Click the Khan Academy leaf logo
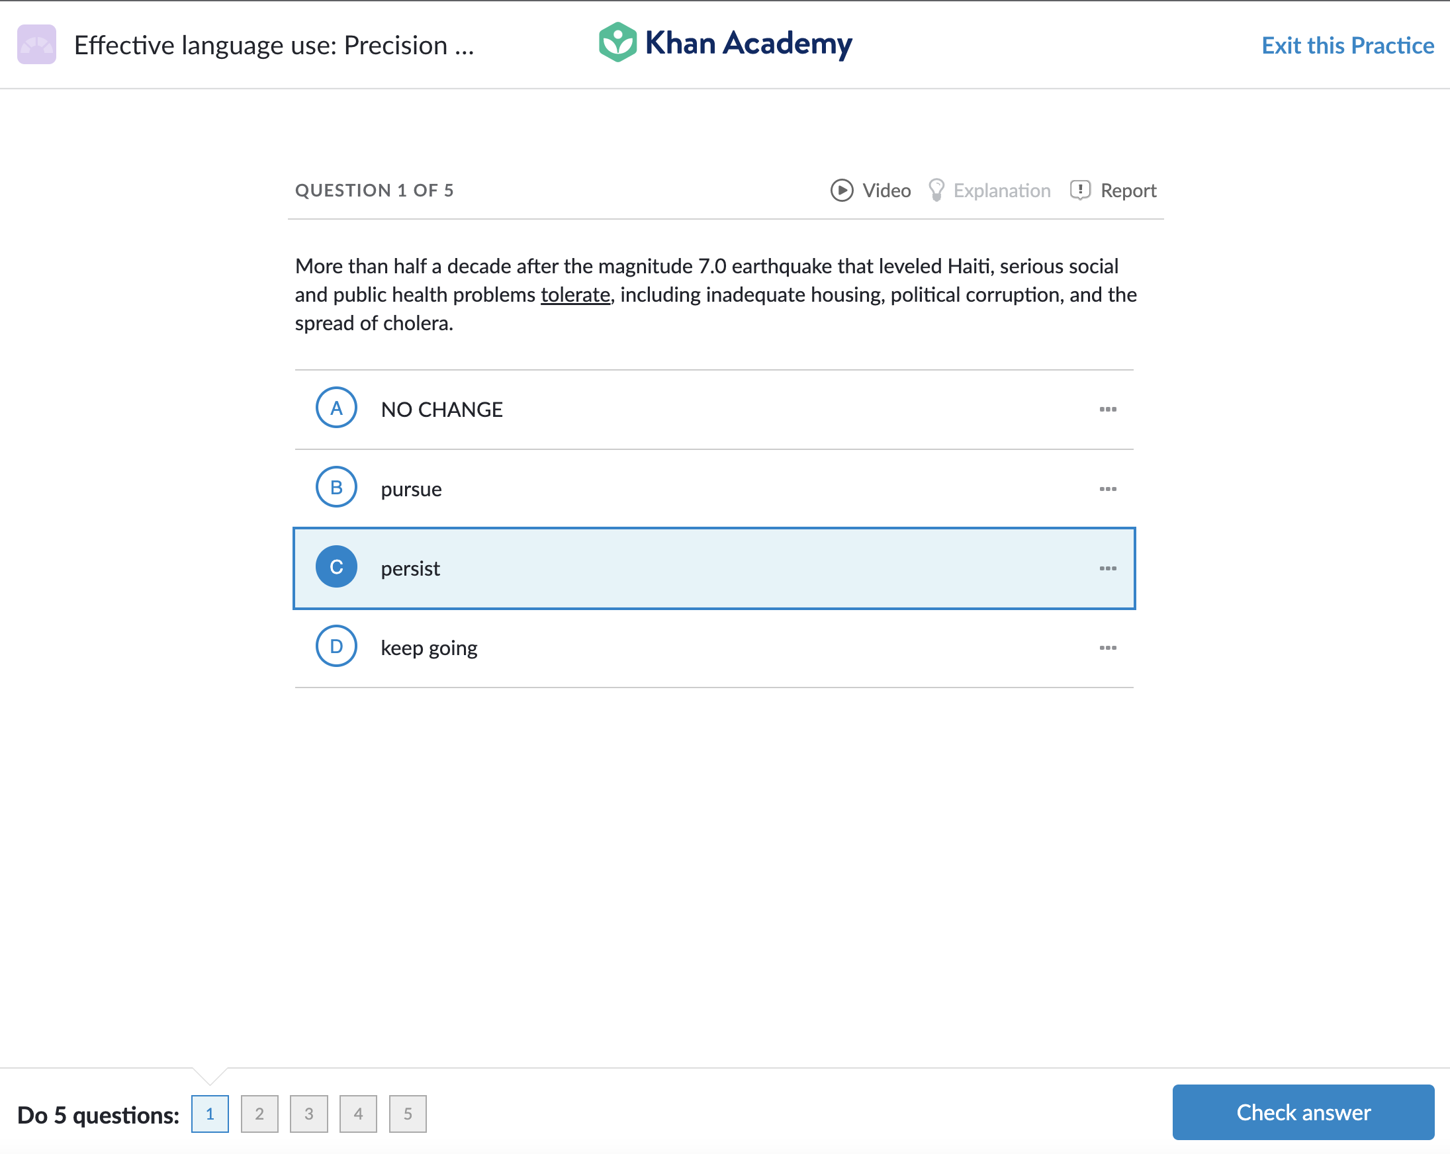Viewport: 1450px width, 1154px height. [617, 43]
